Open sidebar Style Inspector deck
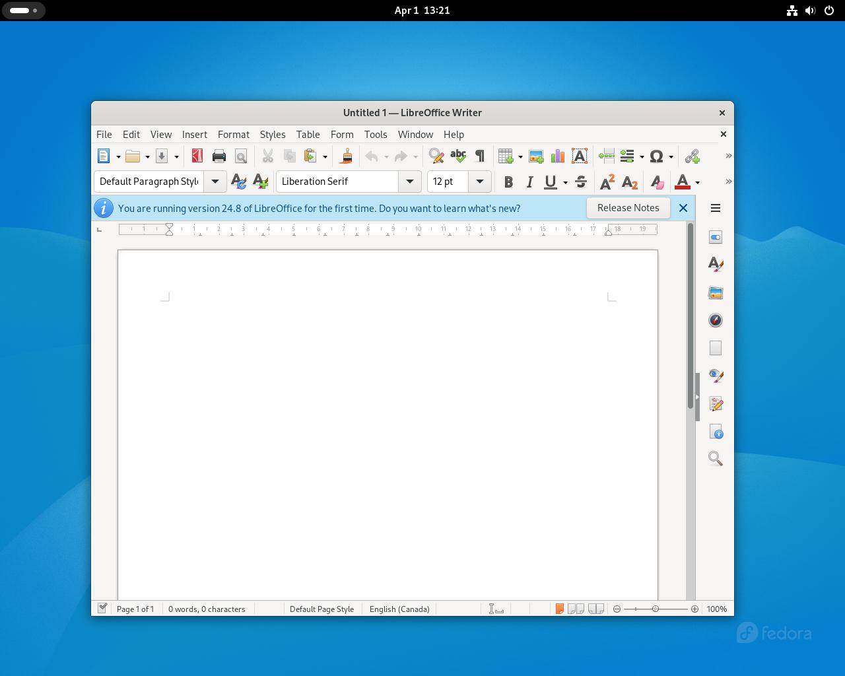The height and width of the screenshot is (676, 845). (x=716, y=376)
